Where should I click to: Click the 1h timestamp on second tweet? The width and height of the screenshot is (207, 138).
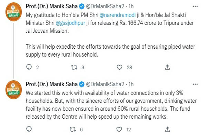point(131,84)
